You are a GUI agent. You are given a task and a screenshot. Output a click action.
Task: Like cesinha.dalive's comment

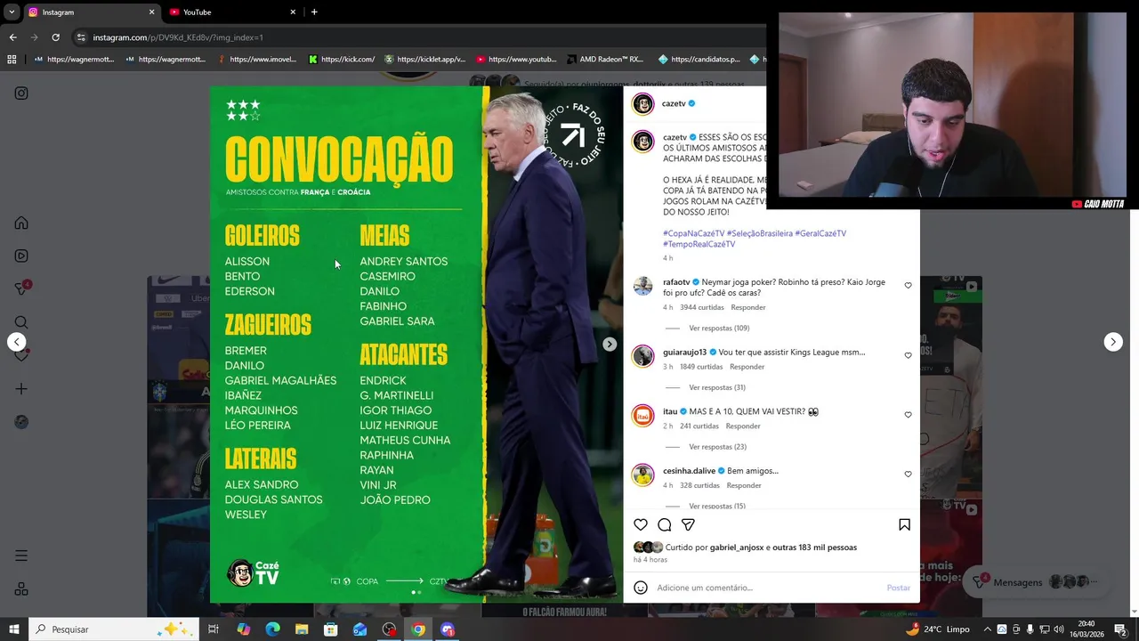click(x=908, y=475)
